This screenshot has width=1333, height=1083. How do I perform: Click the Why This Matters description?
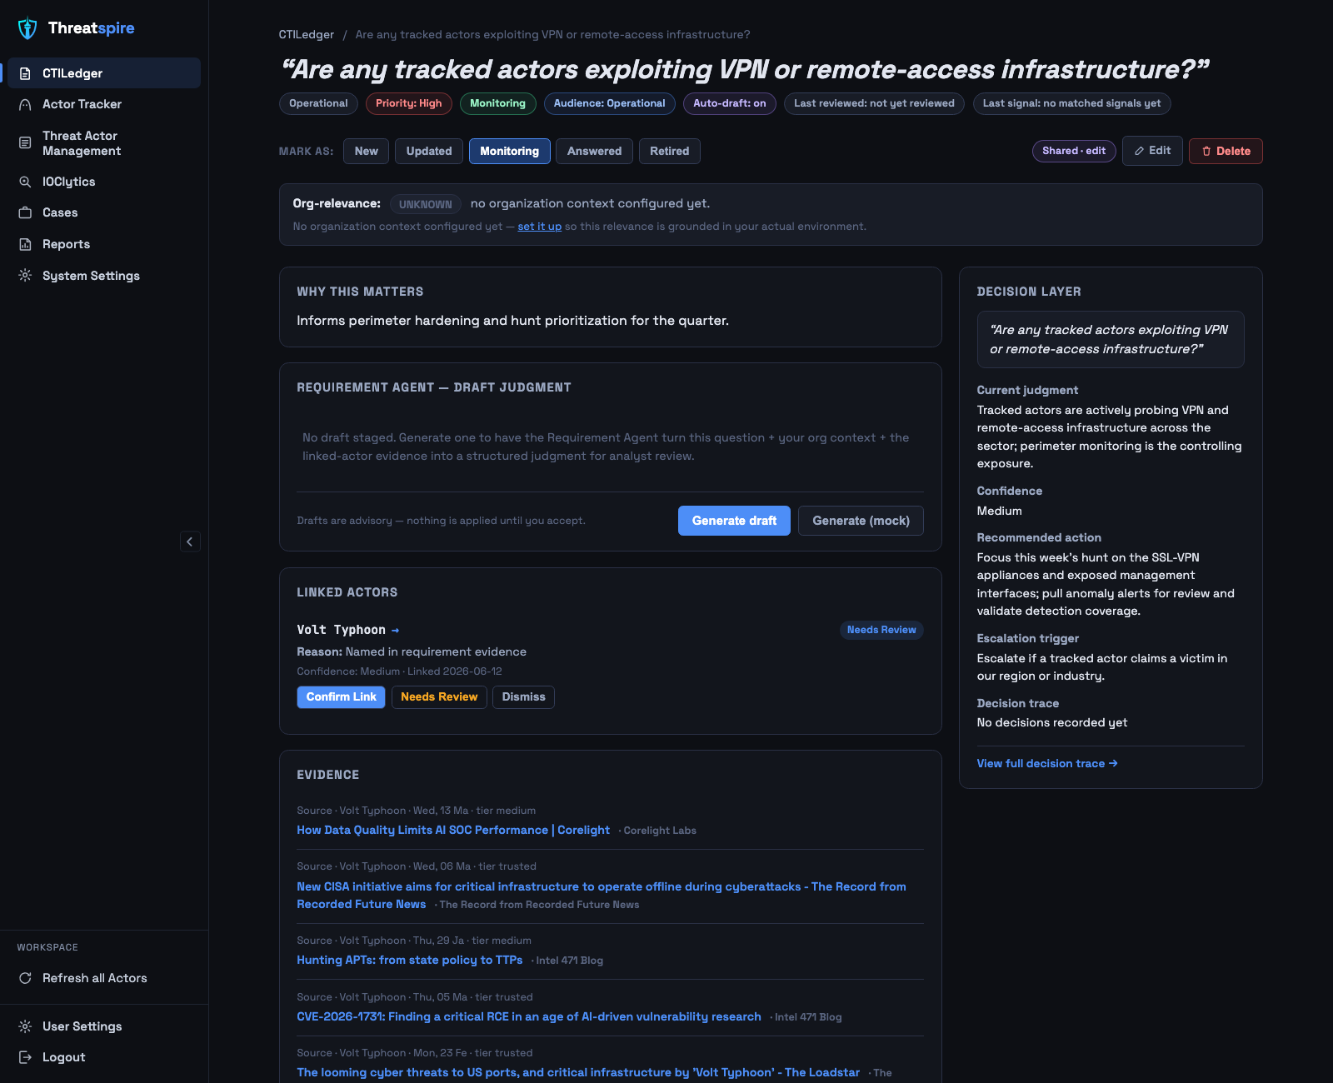pyautogui.click(x=513, y=321)
